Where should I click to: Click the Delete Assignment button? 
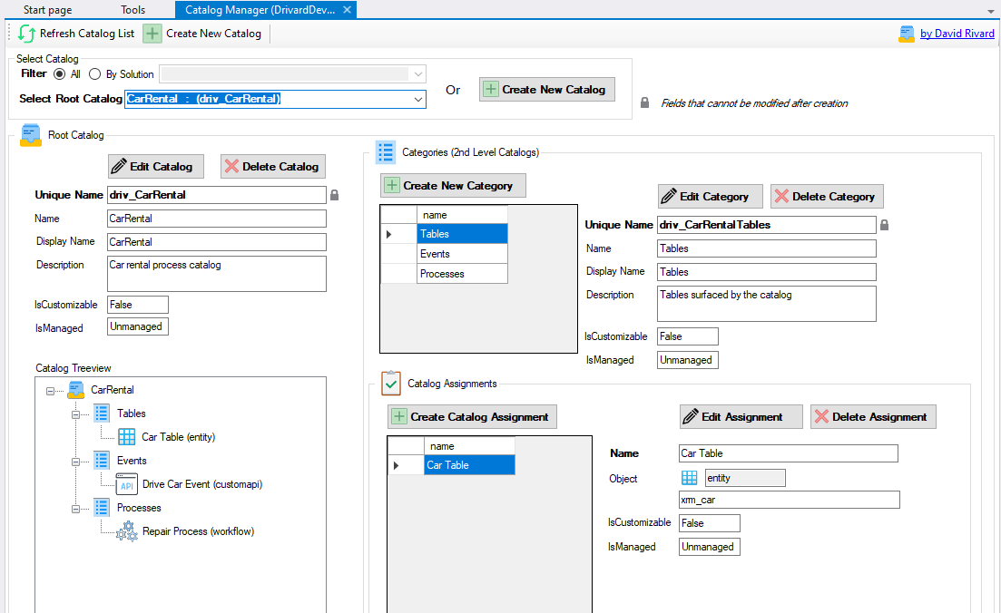click(873, 416)
